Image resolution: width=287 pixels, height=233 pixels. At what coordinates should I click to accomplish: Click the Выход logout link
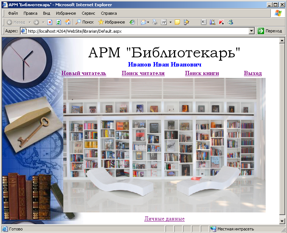253,73
